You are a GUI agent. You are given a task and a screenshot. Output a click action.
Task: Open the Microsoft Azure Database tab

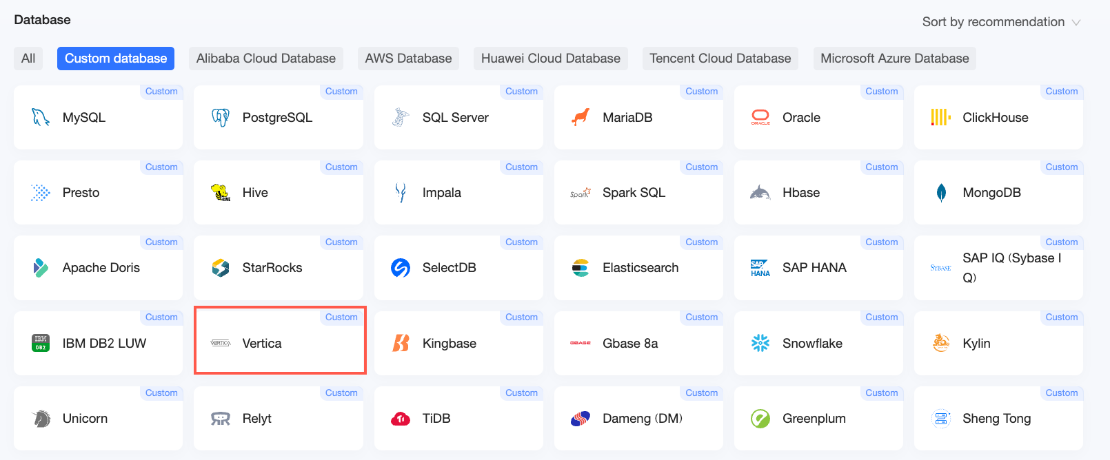tap(895, 59)
